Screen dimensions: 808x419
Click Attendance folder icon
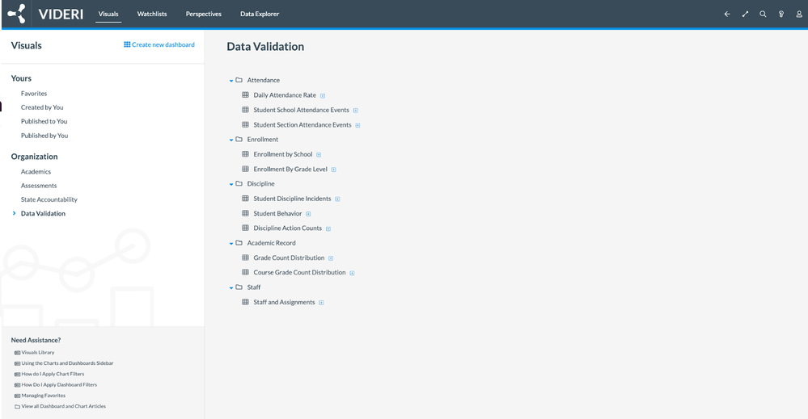(239, 80)
